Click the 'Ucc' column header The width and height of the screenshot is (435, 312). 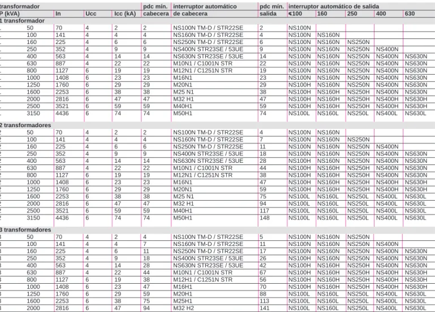(x=91, y=14)
